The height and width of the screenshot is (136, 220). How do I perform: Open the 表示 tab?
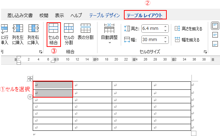pyautogui.click(x=60, y=15)
